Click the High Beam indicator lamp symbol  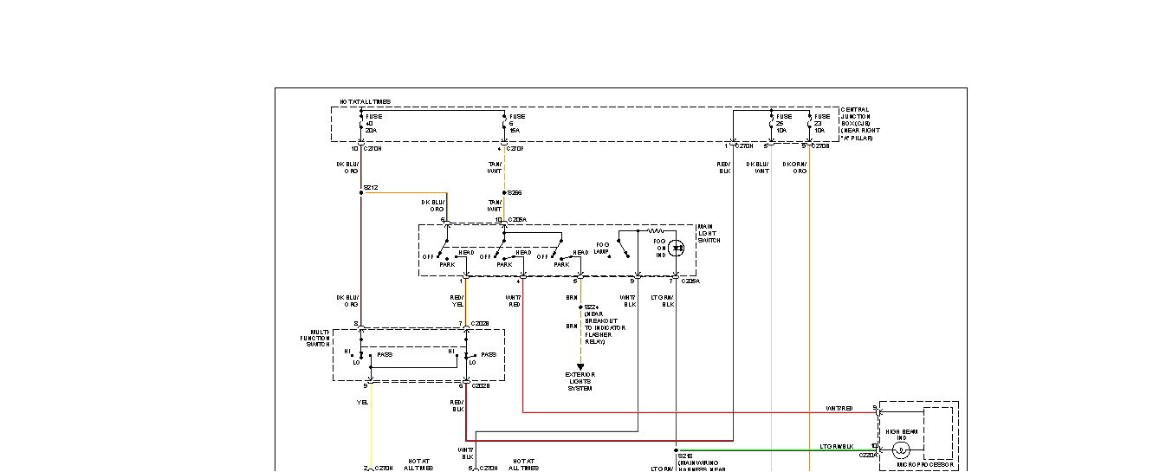(x=901, y=450)
